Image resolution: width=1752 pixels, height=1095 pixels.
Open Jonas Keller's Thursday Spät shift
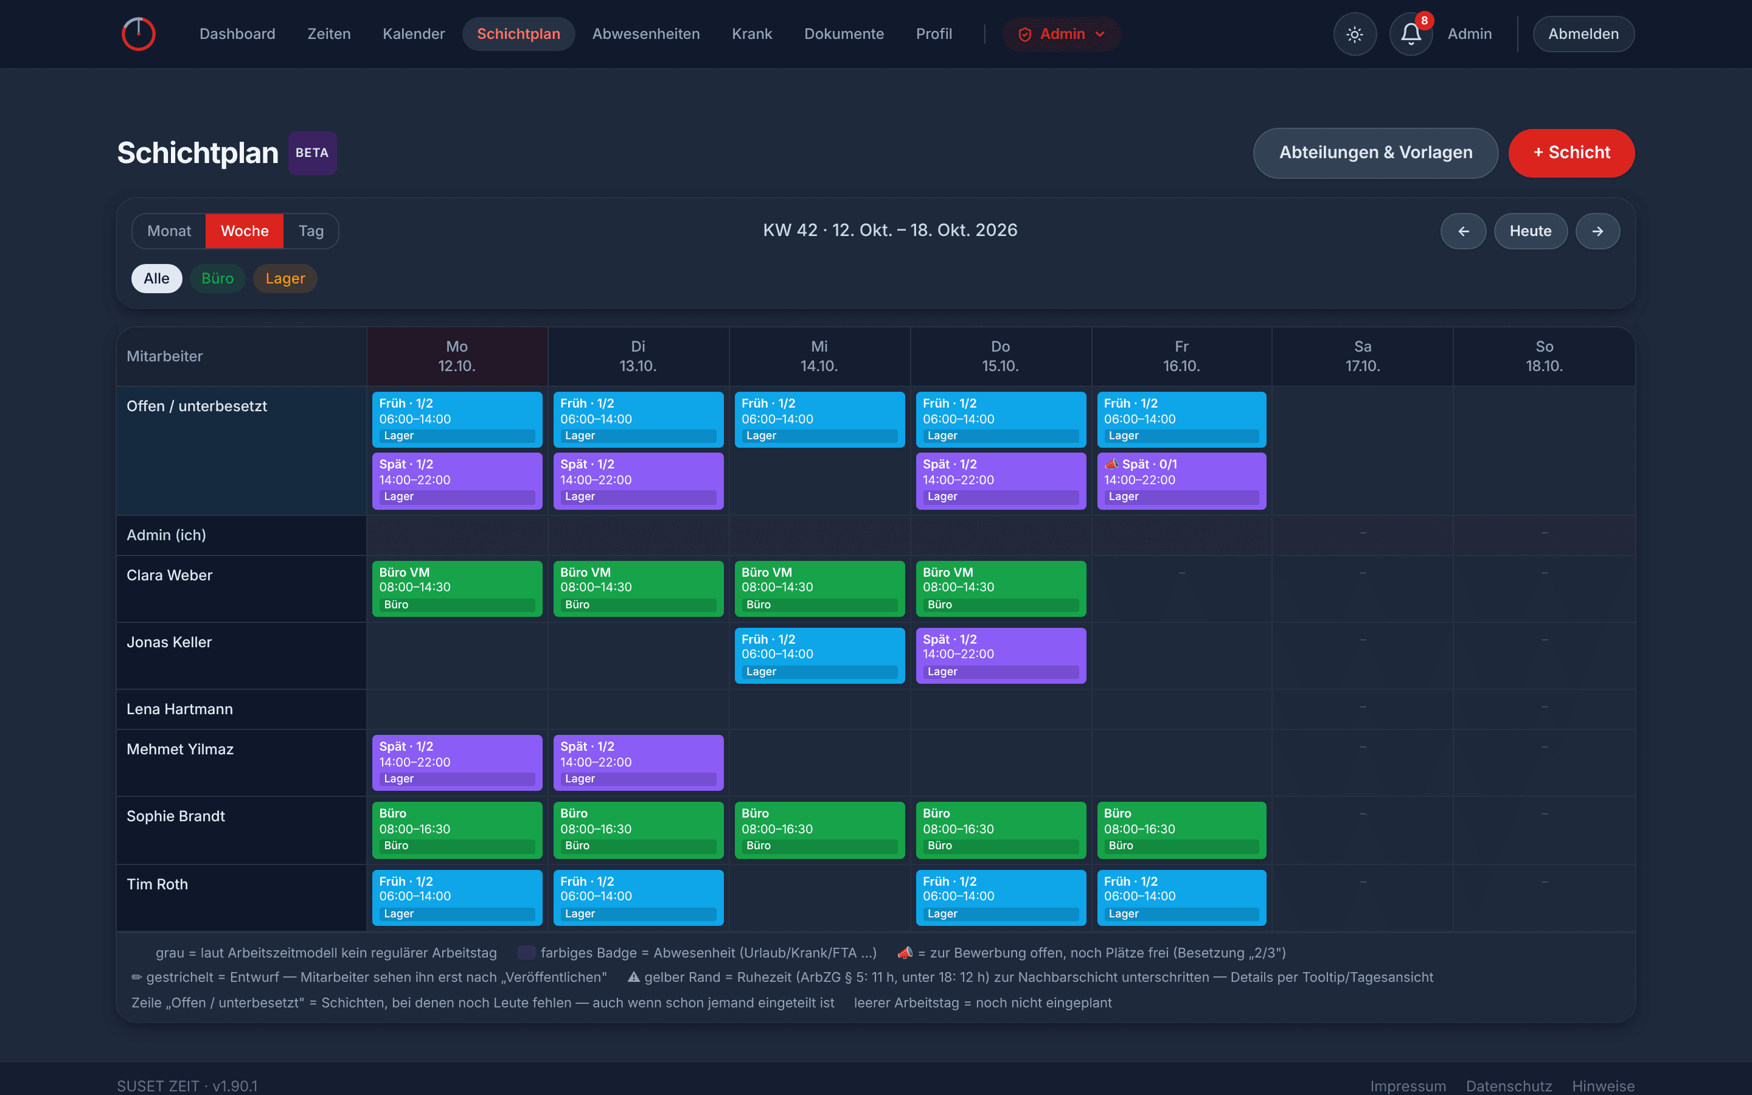[1001, 655]
